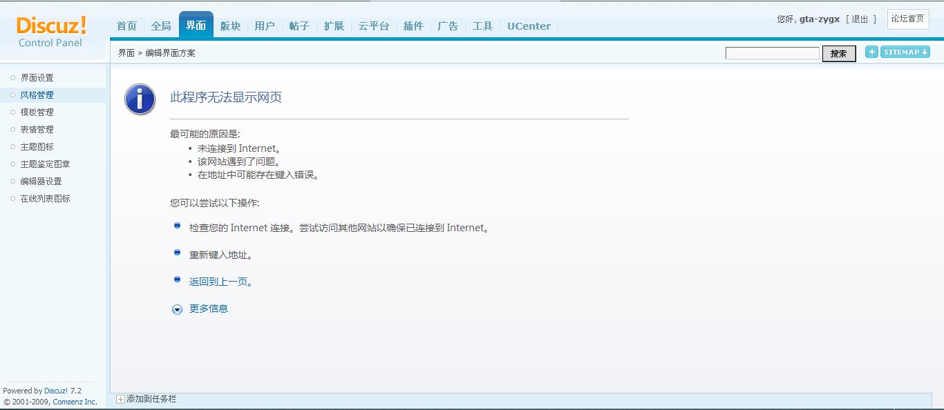Open the 扩展 menu tab
The width and height of the screenshot is (944, 410).
coord(334,26)
